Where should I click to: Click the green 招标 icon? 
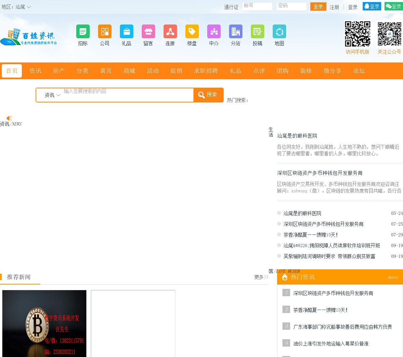[83, 32]
